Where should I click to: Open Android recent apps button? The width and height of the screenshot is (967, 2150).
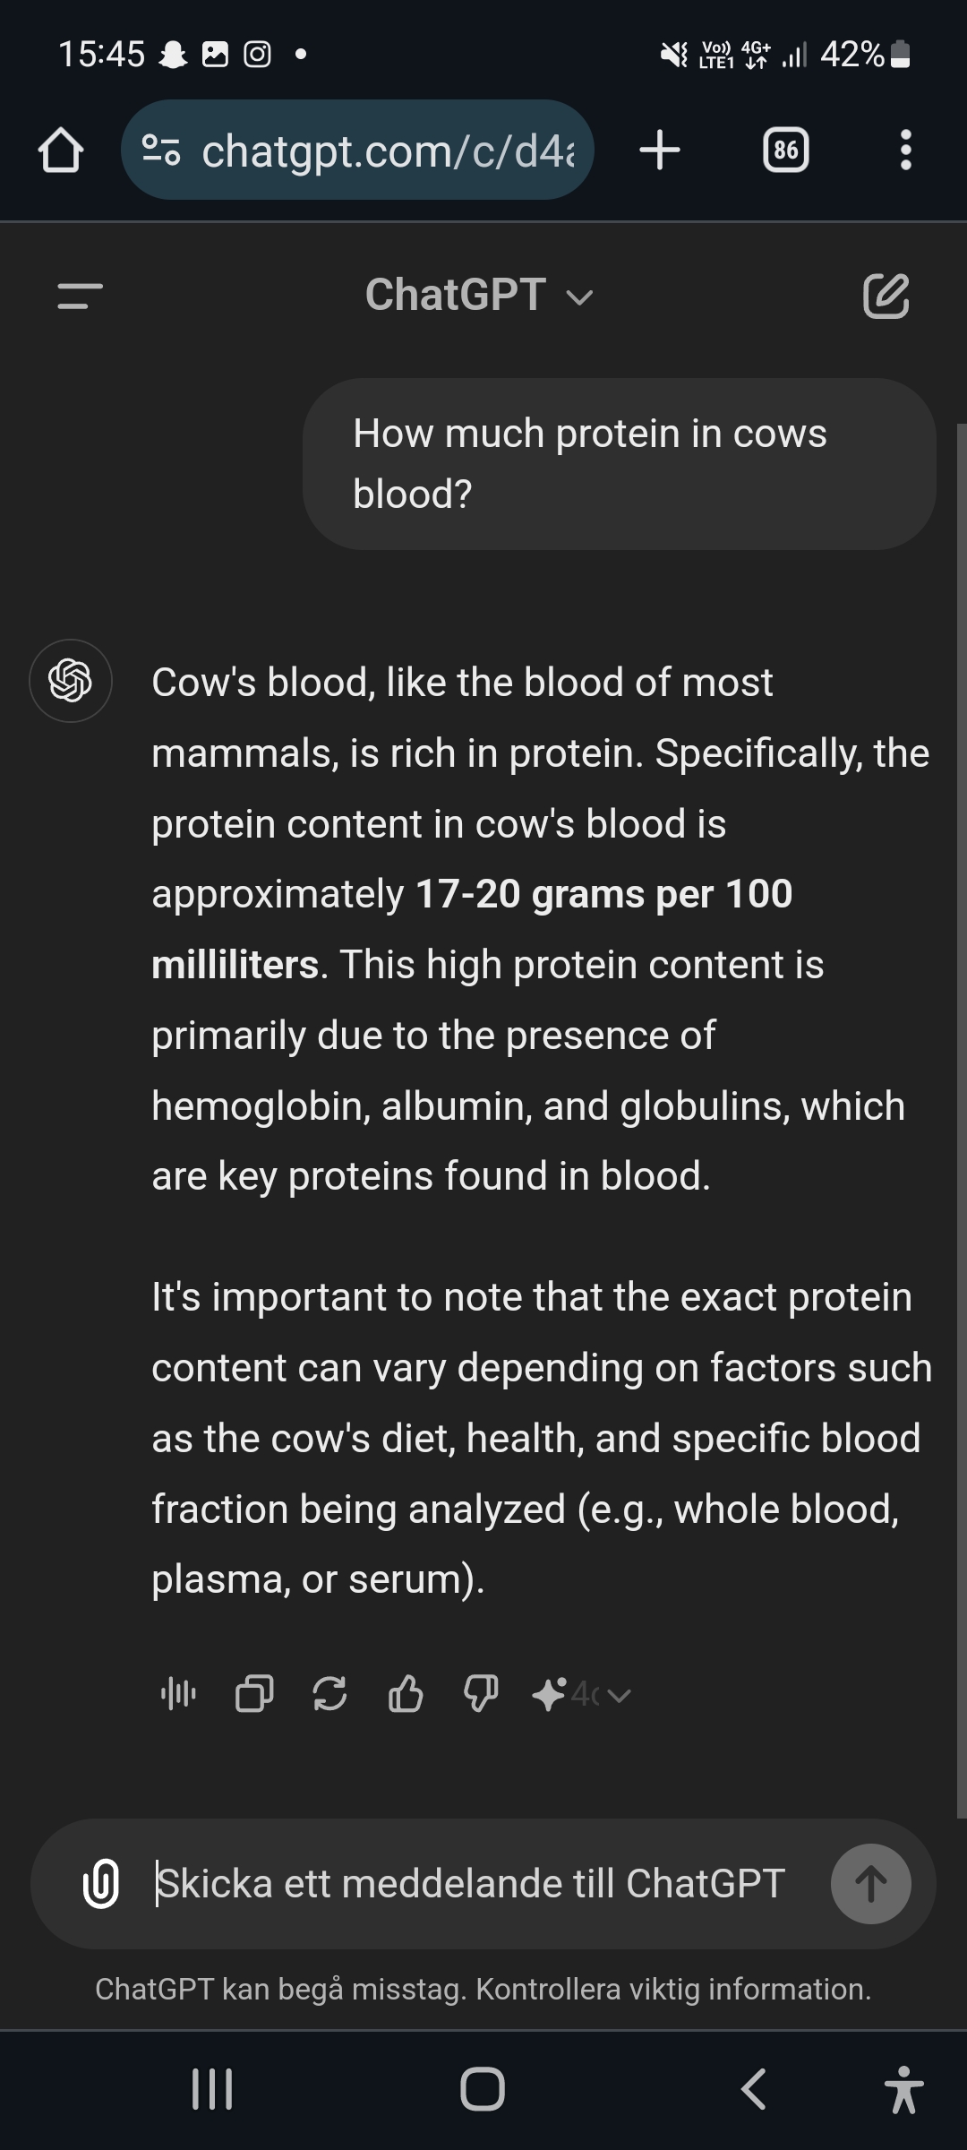(x=212, y=2089)
